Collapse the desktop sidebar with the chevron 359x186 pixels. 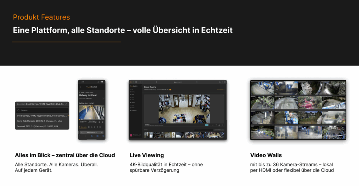click(x=141, y=86)
